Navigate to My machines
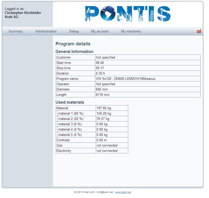 (x=131, y=31)
